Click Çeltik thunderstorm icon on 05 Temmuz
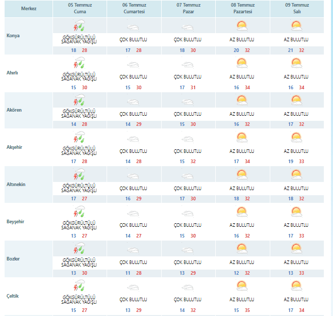The width and height of the screenshot is (333, 316). click(x=79, y=286)
